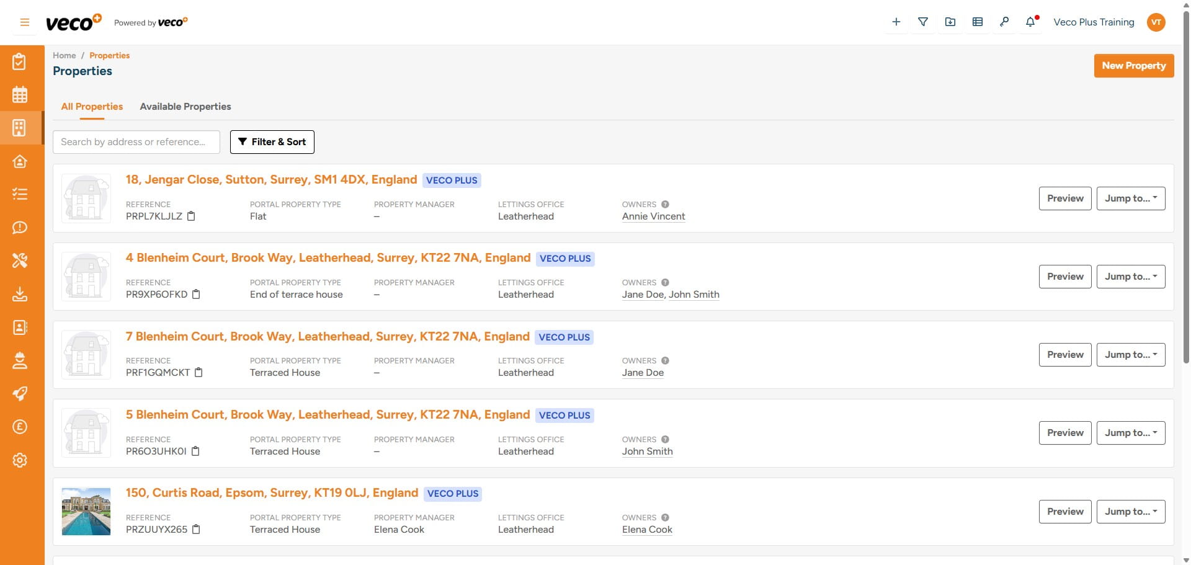Viewport: 1191px width, 565px height.
Task: Click the search by address input field
Action: click(136, 141)
